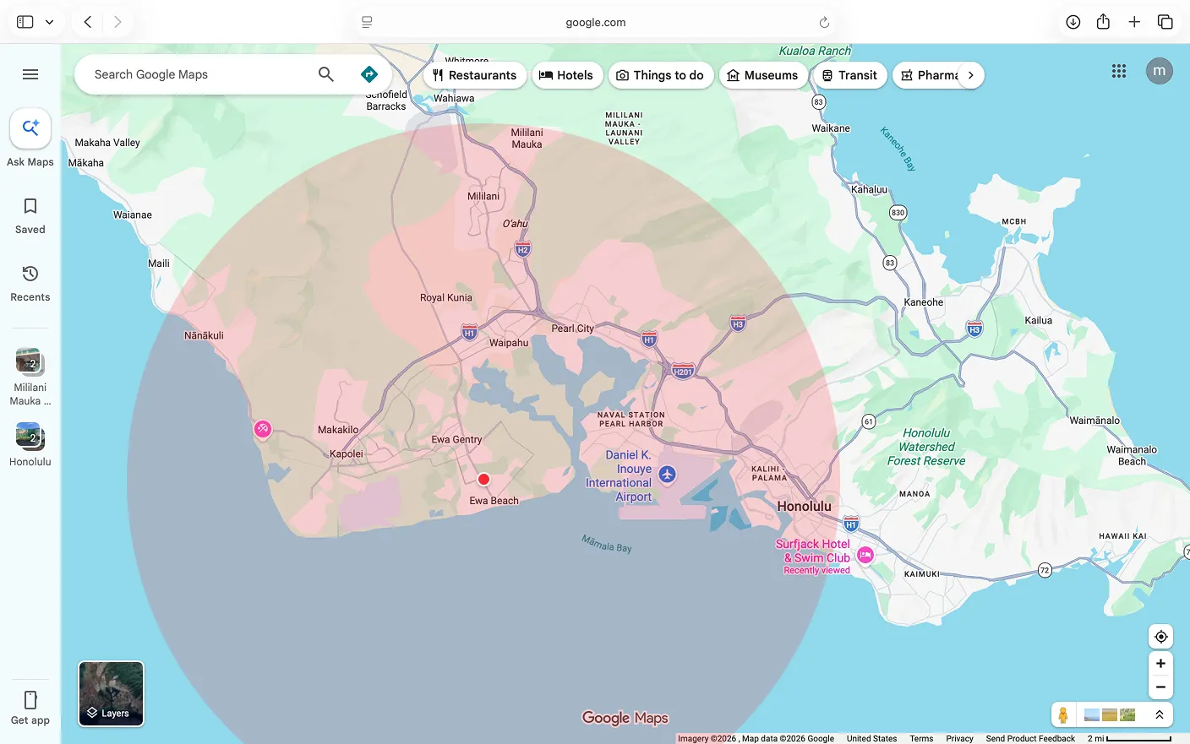Open the Privacy link
The image size is (1190, 744).
tap(959, 738)
